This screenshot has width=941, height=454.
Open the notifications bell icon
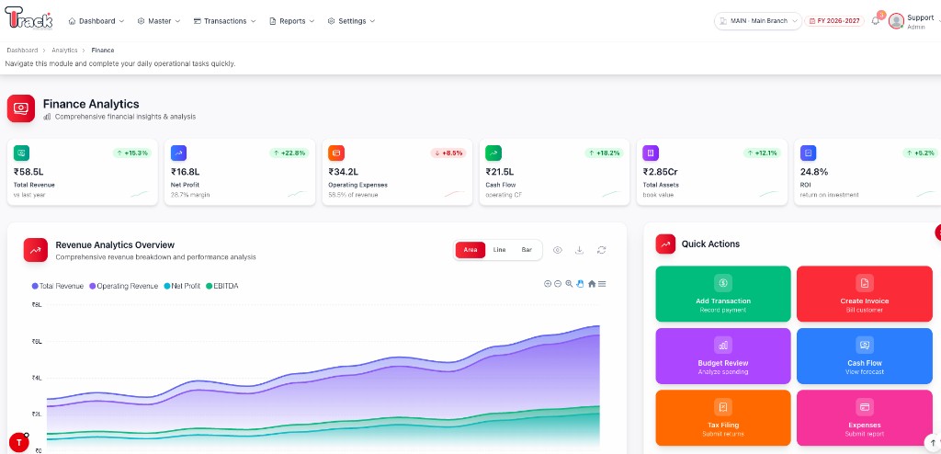(x=876, y=21)
